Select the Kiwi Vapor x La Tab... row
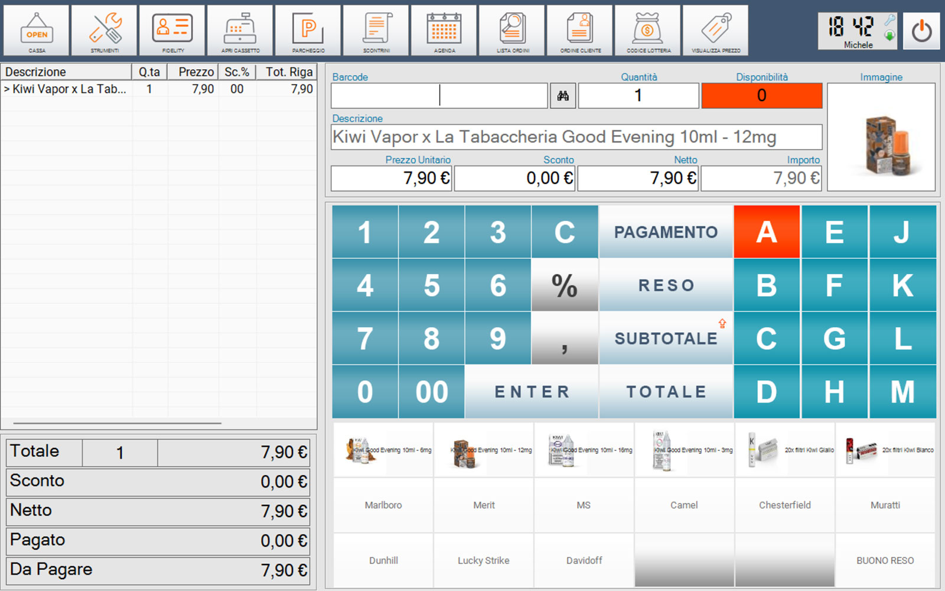945x591 pixels. coord(158,89)
